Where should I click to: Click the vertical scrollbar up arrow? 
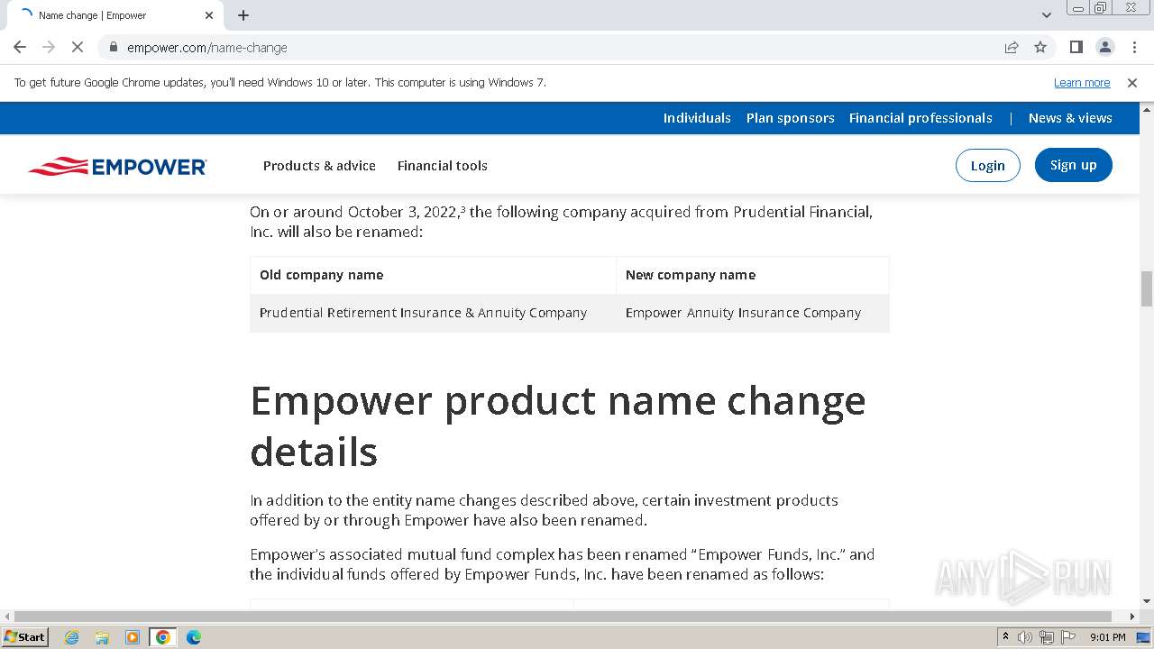[1147, 109]
